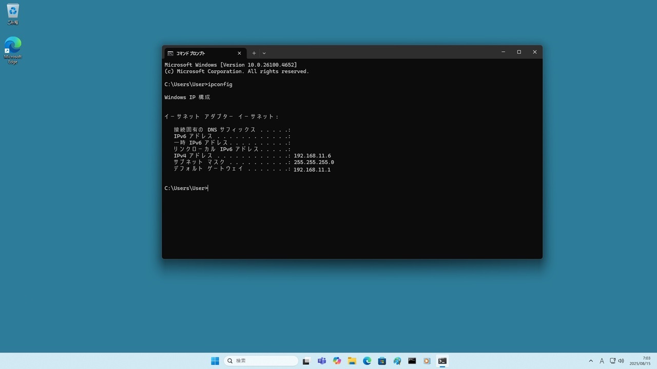657x369 pixels.
Task: Click the リンクローカル IPv6 アドレス line
Action: coord(232,149)
